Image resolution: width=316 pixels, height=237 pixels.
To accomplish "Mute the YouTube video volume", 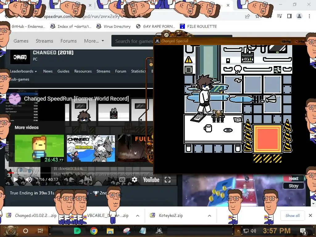I will 29,180.
